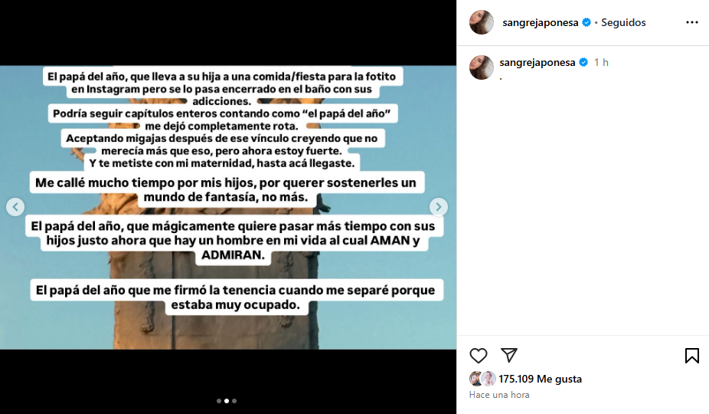Click the 1 h timestamp next to caption
The width and height of the screenshot is (709, 414).
[601, 63]
